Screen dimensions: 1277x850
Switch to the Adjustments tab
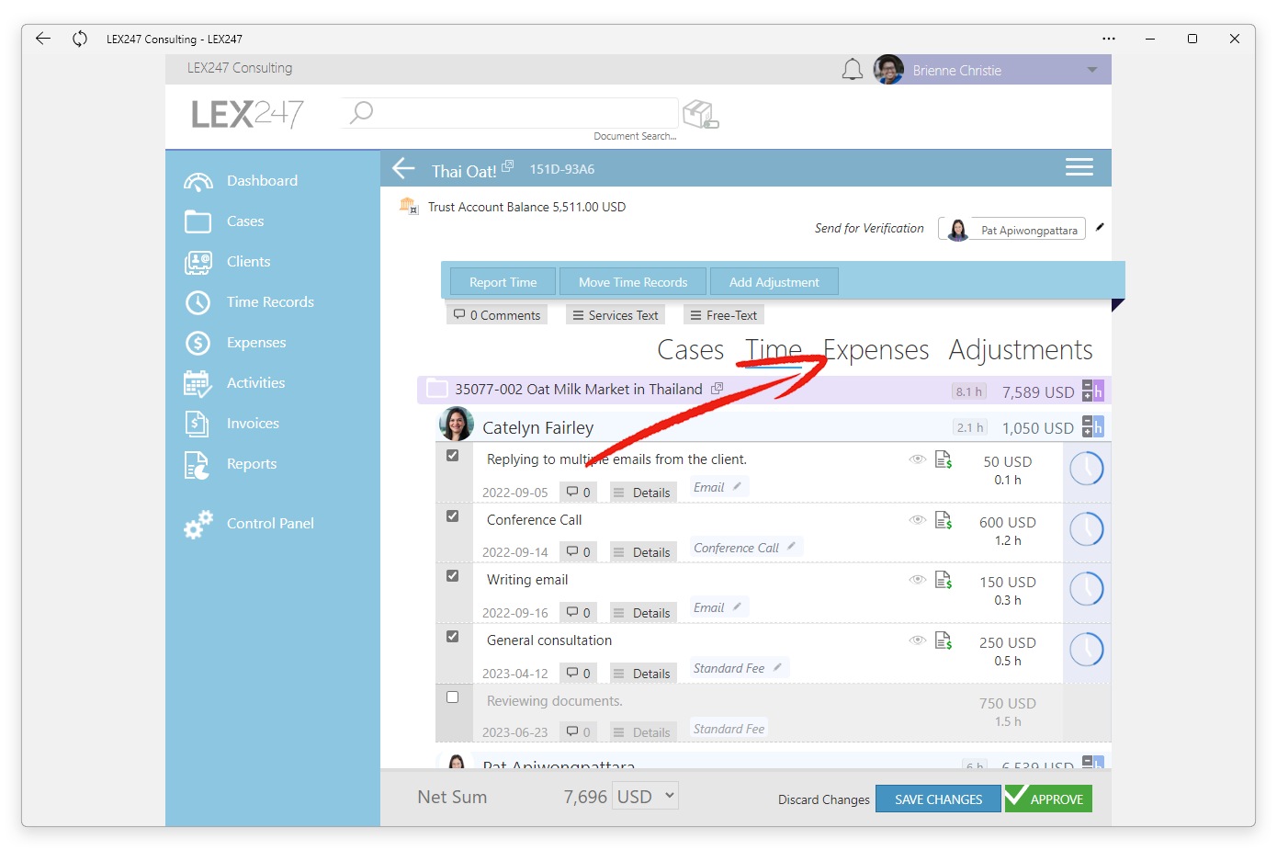[1021, 350]
